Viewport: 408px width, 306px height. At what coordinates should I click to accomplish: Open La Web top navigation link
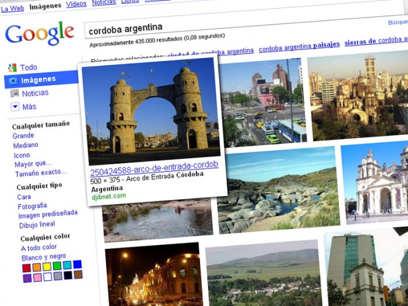click(12, 9)
